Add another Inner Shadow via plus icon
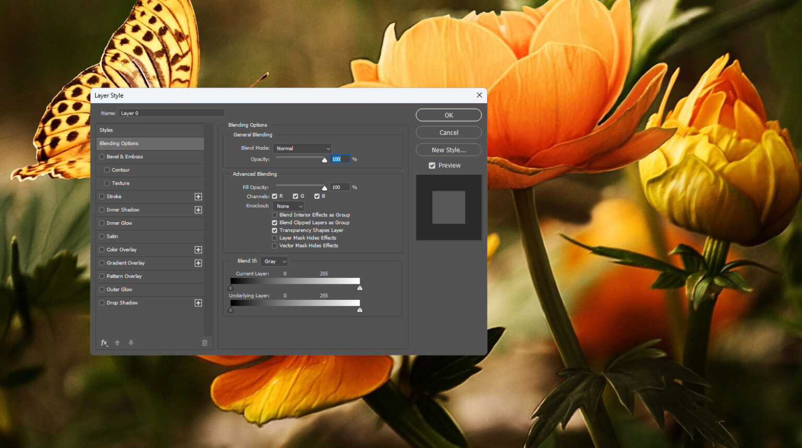 (198, 210)
